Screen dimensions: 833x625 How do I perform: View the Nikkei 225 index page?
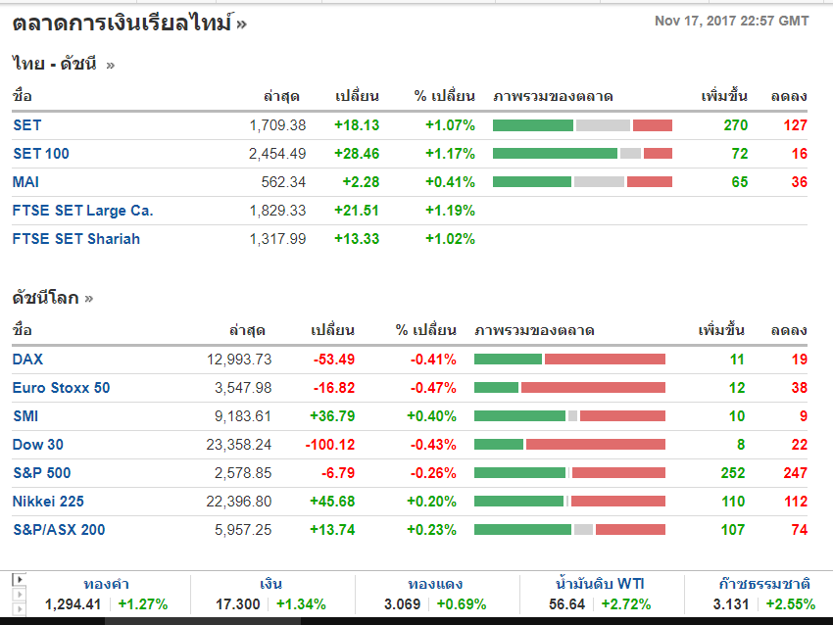click(48, 501)
